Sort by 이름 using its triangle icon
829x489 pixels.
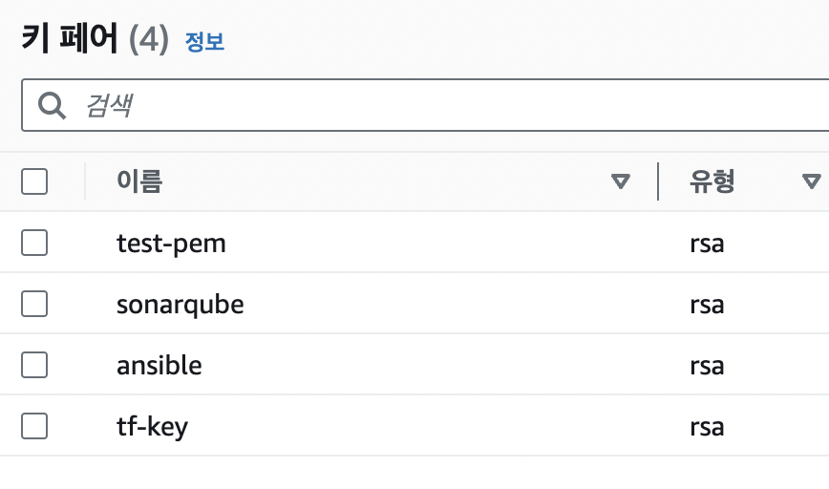[622, 181]
